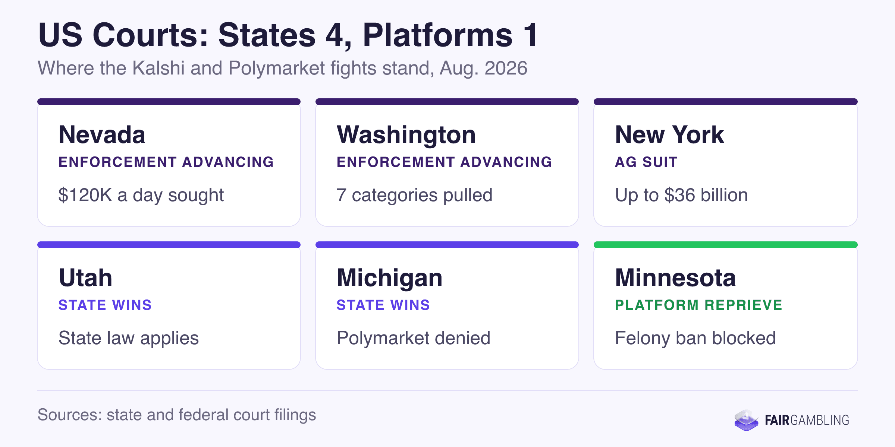Click 'Up to $36 billion' text
The height and width of the screenshot is (447, 895).
[681, 195]
